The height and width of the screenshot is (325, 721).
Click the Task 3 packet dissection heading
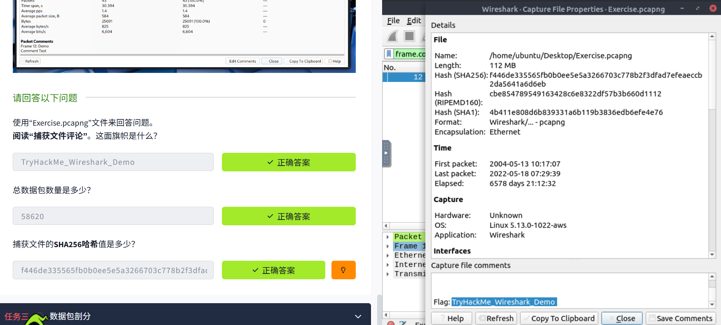(70, 316)
